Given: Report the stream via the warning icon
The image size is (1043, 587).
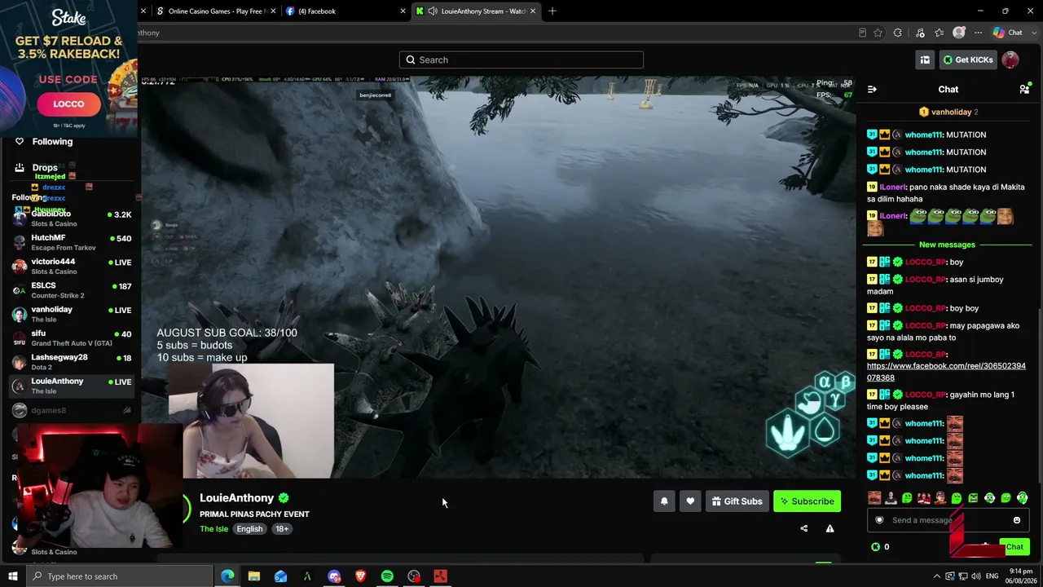Looking at the screenshot, I should (x=830, y=528).
